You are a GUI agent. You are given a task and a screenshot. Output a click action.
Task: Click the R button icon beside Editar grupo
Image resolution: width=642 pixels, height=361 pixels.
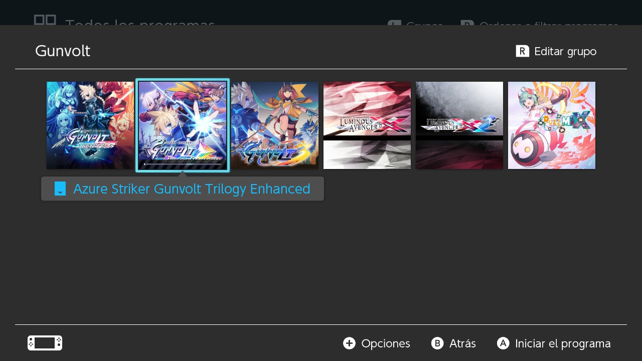point(523,51)
